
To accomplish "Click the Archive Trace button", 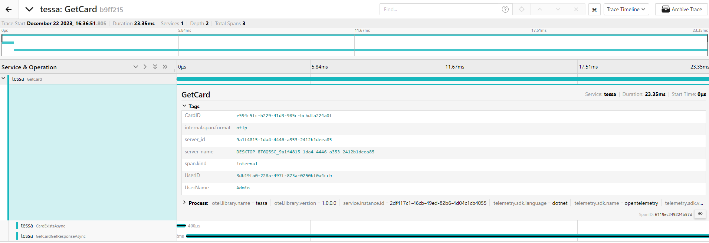I will pyautogui.click(x=682, y=9).
